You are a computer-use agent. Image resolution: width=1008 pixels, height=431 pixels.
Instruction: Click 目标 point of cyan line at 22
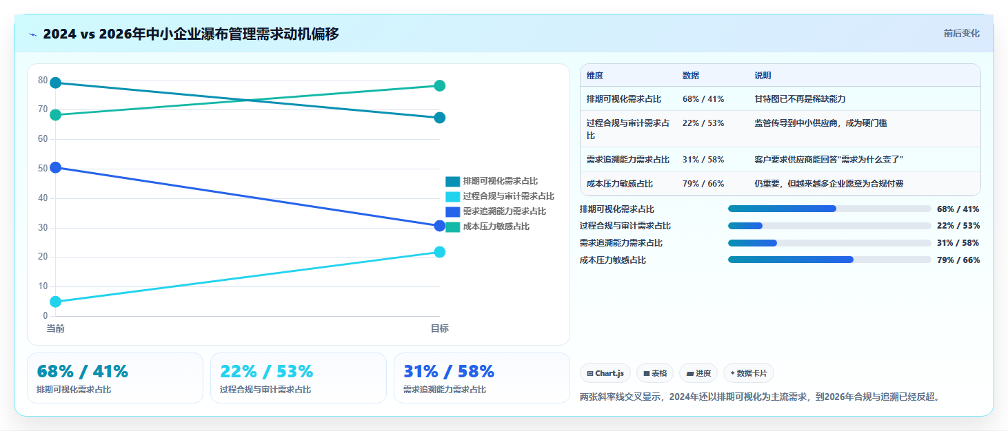(x=440, y=252)
